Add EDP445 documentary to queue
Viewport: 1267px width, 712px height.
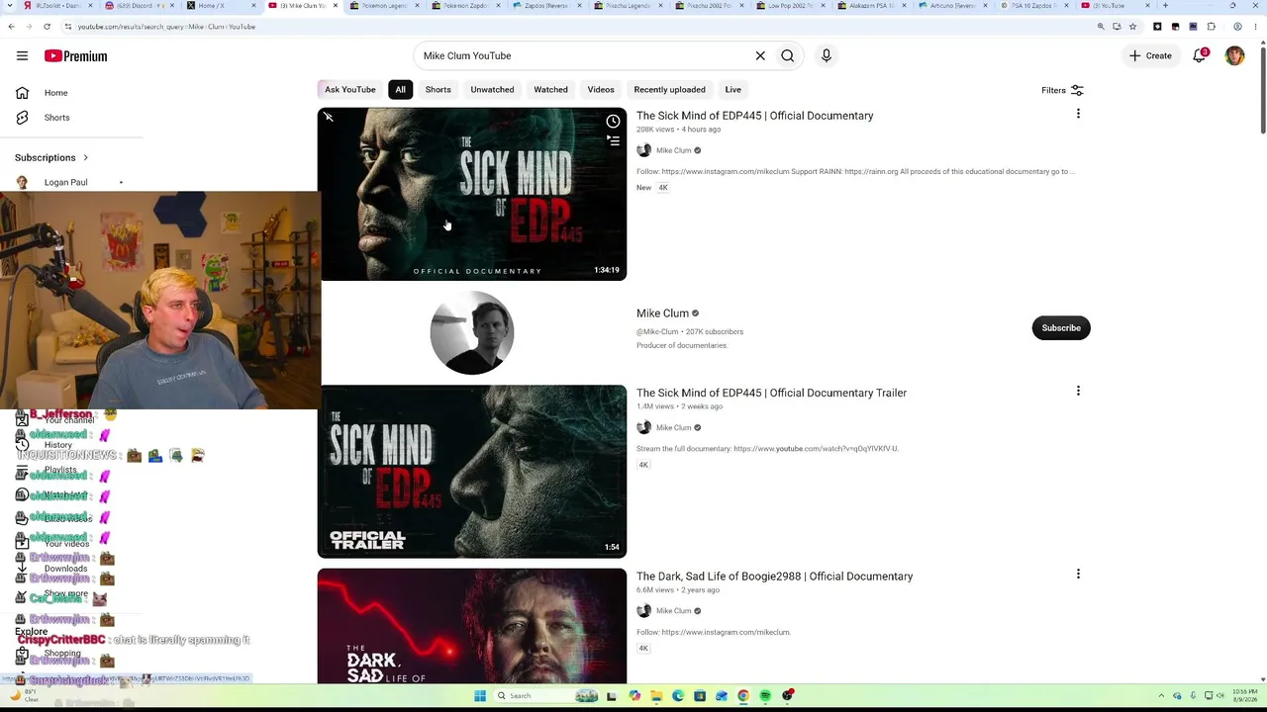[x=613, y=141]
